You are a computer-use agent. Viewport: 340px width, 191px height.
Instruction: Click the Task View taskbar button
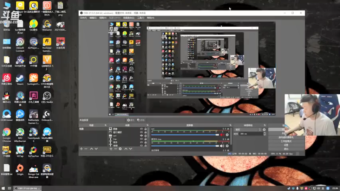9,188
